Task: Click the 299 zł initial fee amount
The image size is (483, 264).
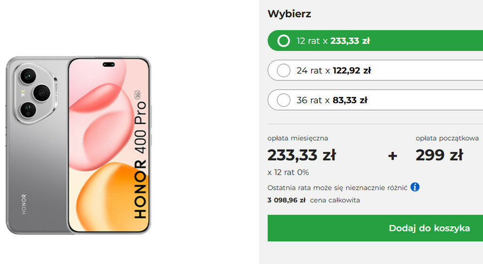Action: click(439, 155)
